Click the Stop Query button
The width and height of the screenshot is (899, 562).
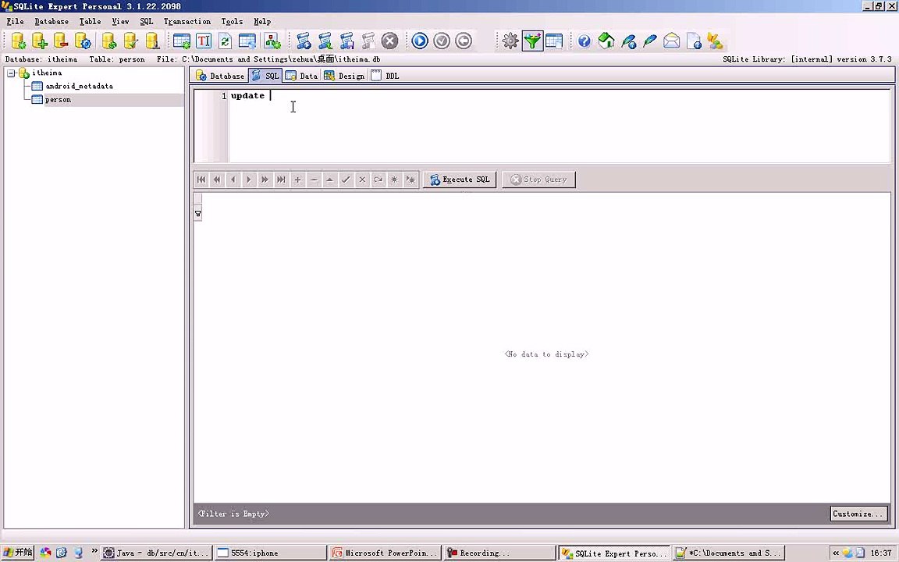coord(539,180)
